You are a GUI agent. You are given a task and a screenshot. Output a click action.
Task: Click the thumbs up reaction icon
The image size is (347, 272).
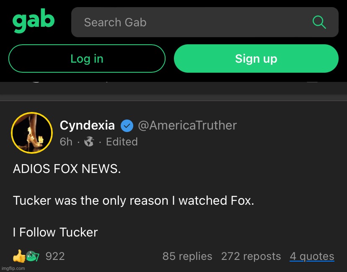[18, 256]
